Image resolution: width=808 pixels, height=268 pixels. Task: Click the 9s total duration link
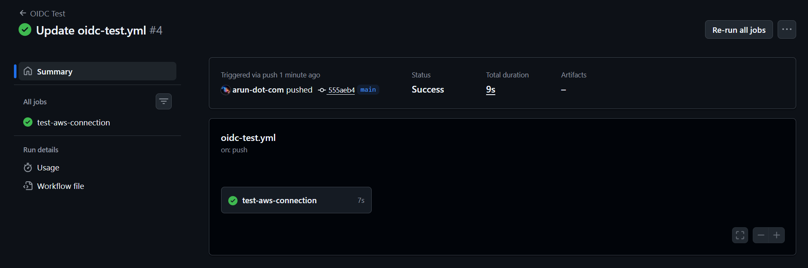491,90
